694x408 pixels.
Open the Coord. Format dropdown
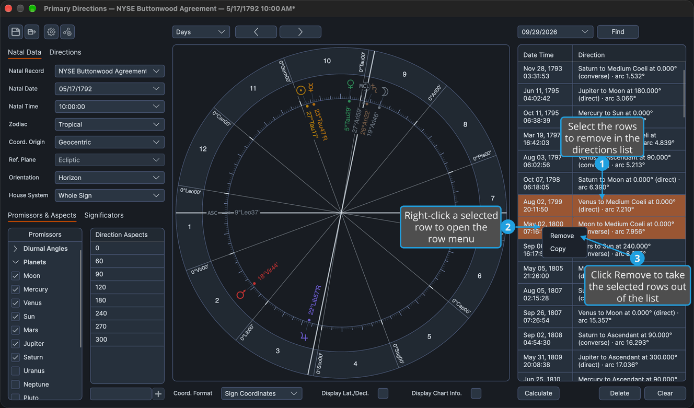262,393
